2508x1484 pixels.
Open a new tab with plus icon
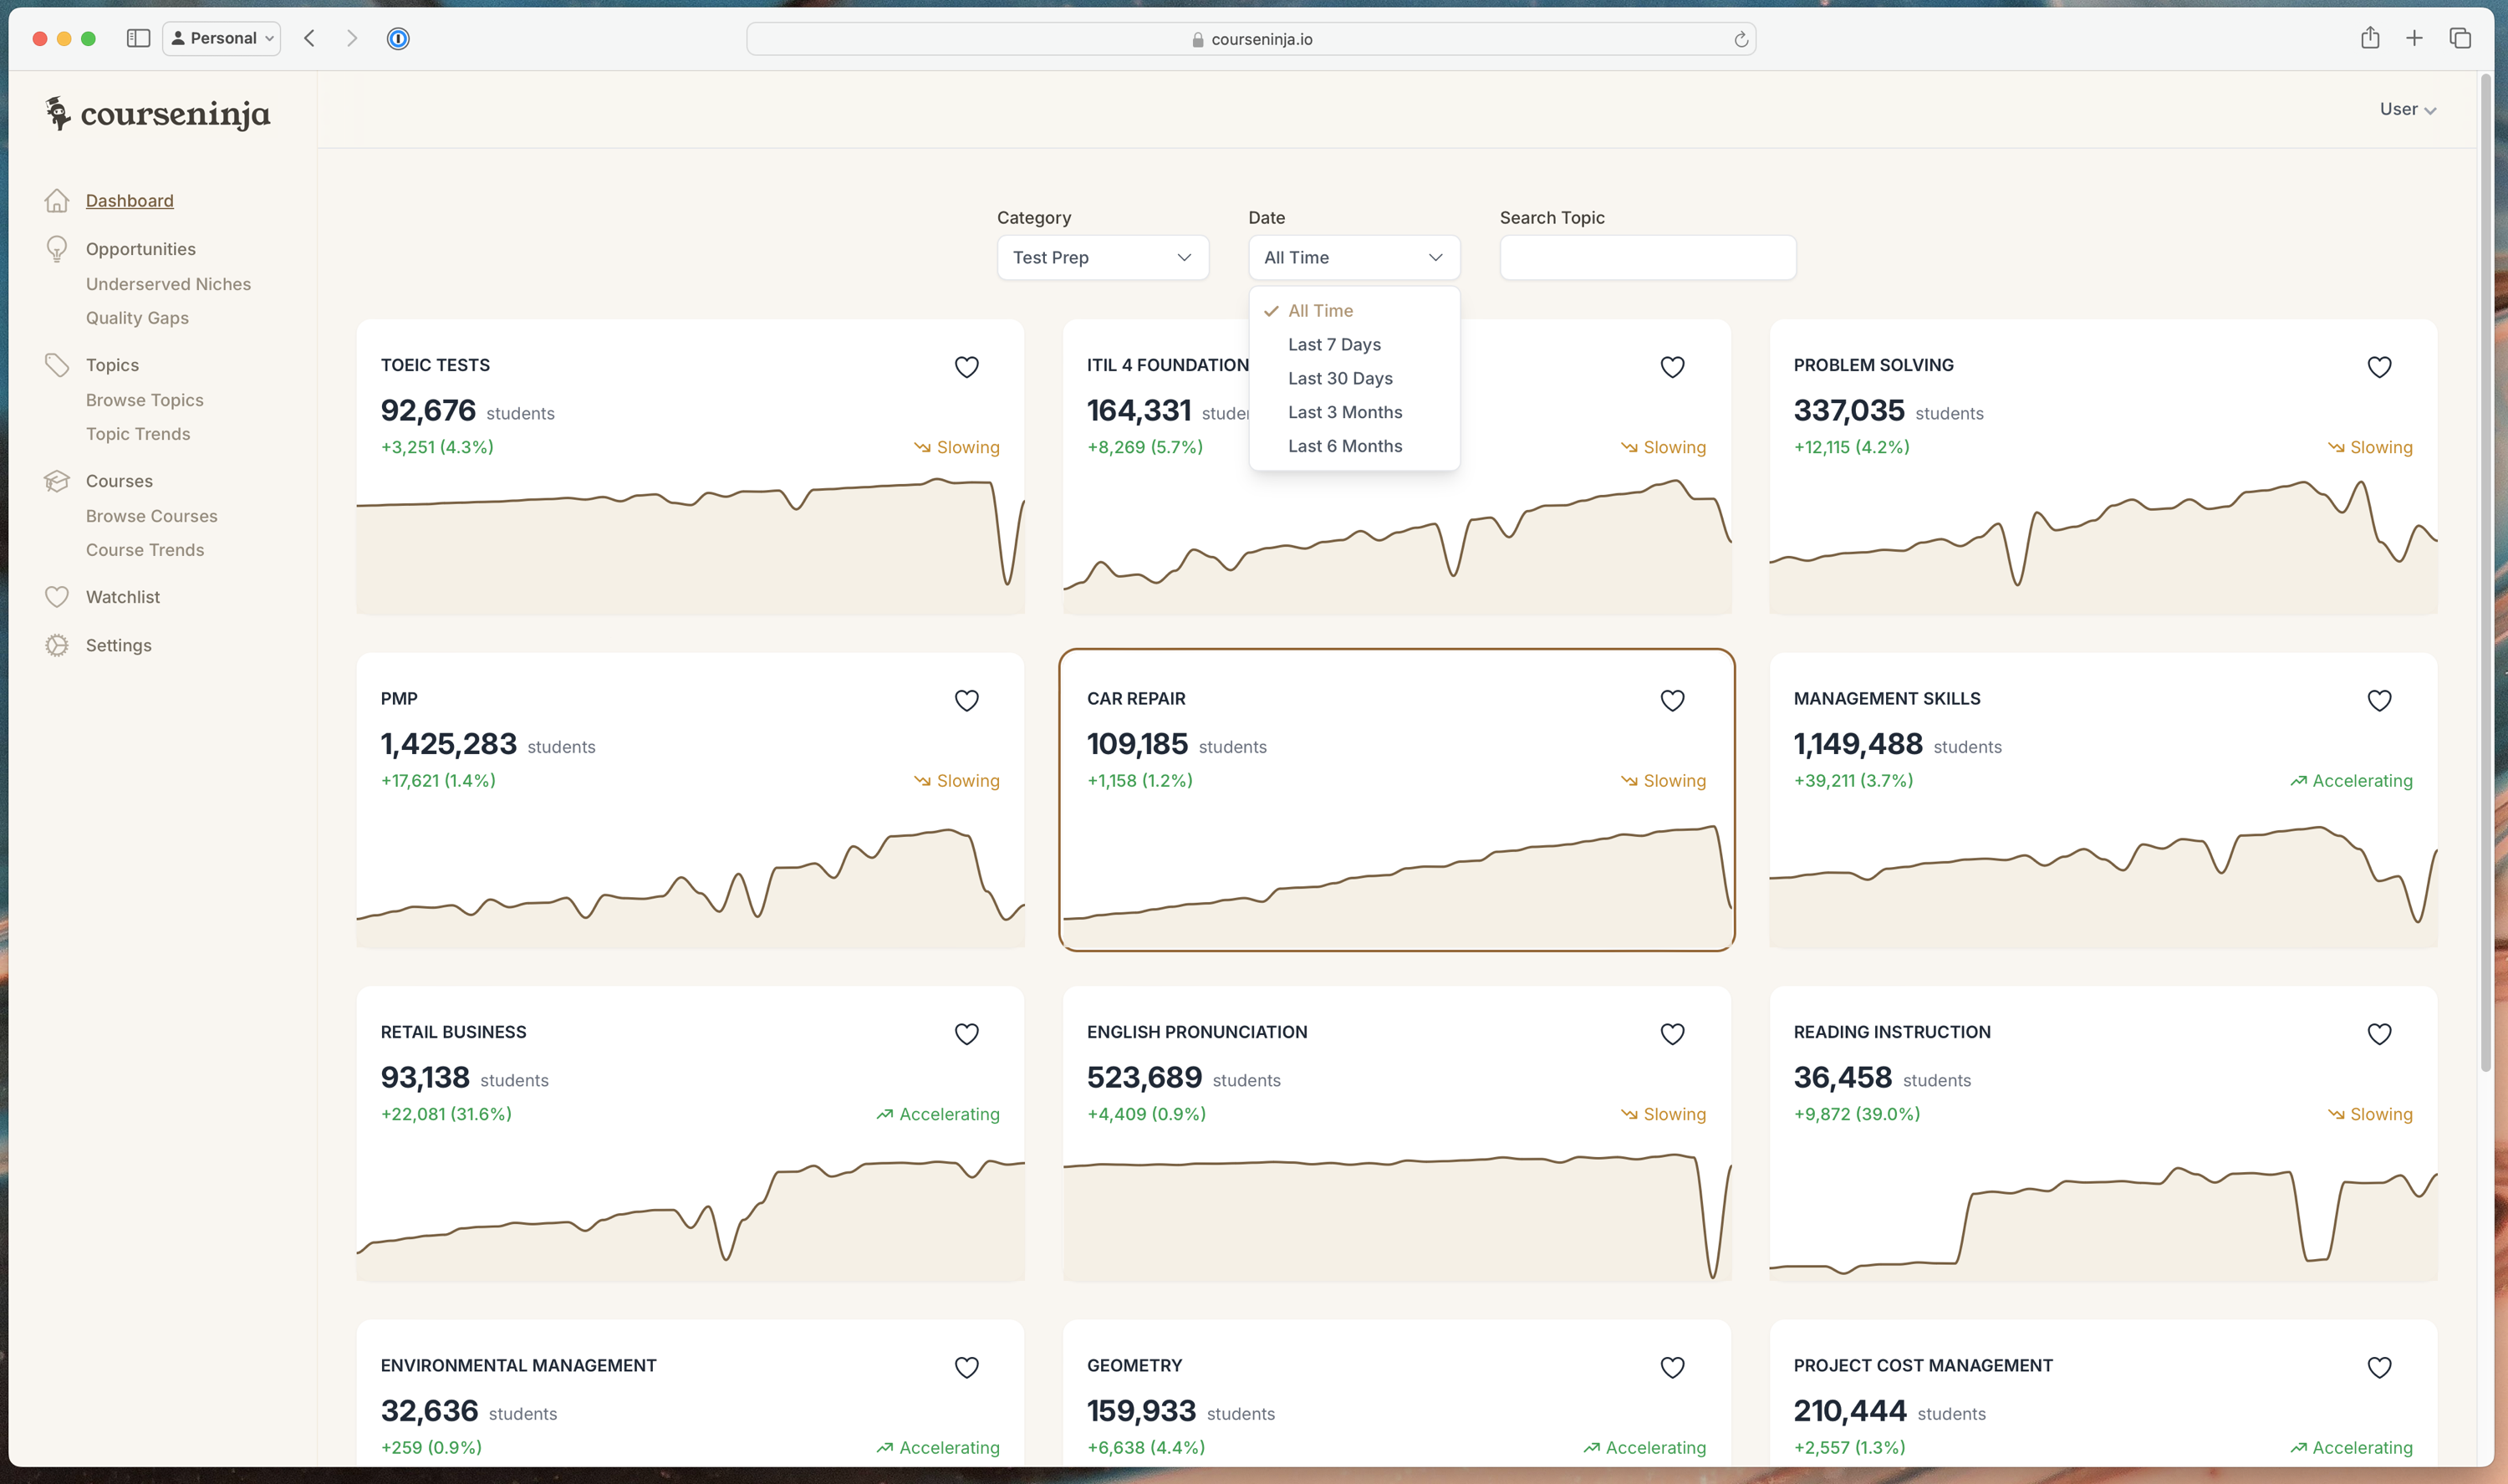(2414, 38)
